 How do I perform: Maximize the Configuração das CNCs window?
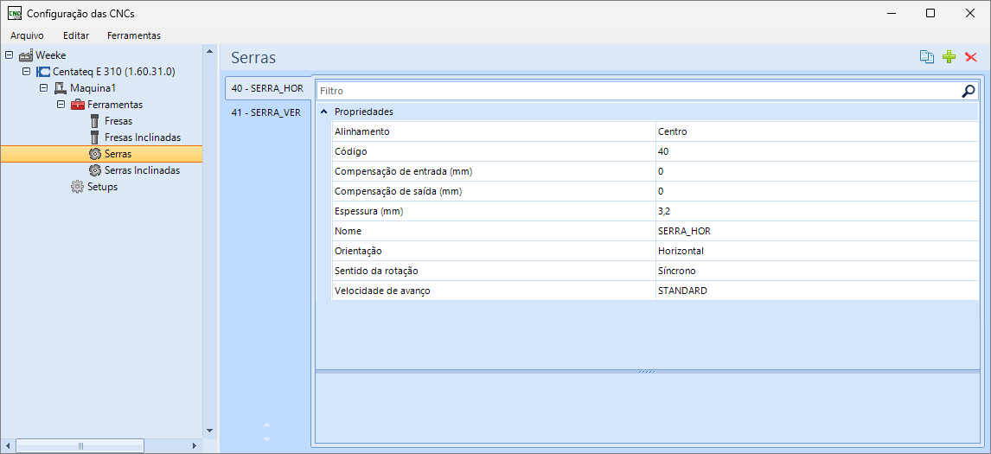tap(930, 13)
